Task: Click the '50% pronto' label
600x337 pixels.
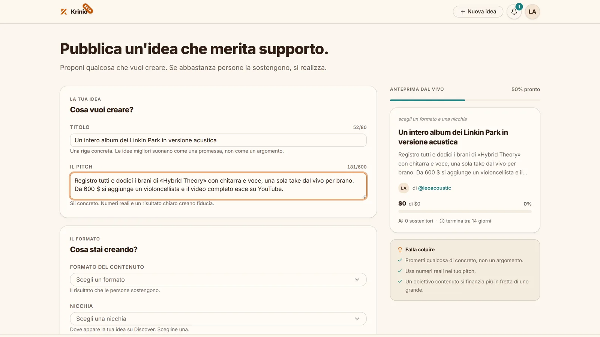Action: [525, 89]
